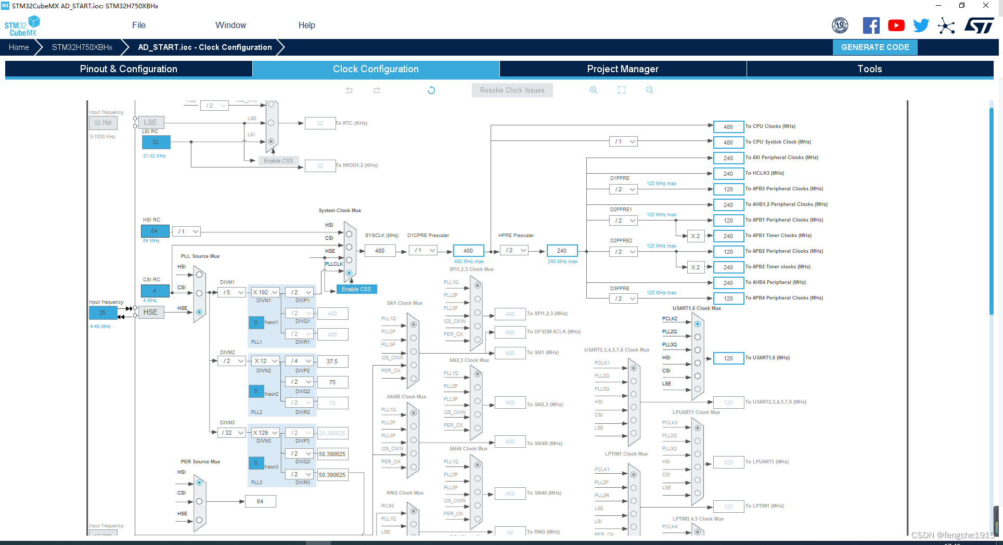Click the HCLK 240 value field
Viewport: 1003px width, 545px height.
click(562, 251)
